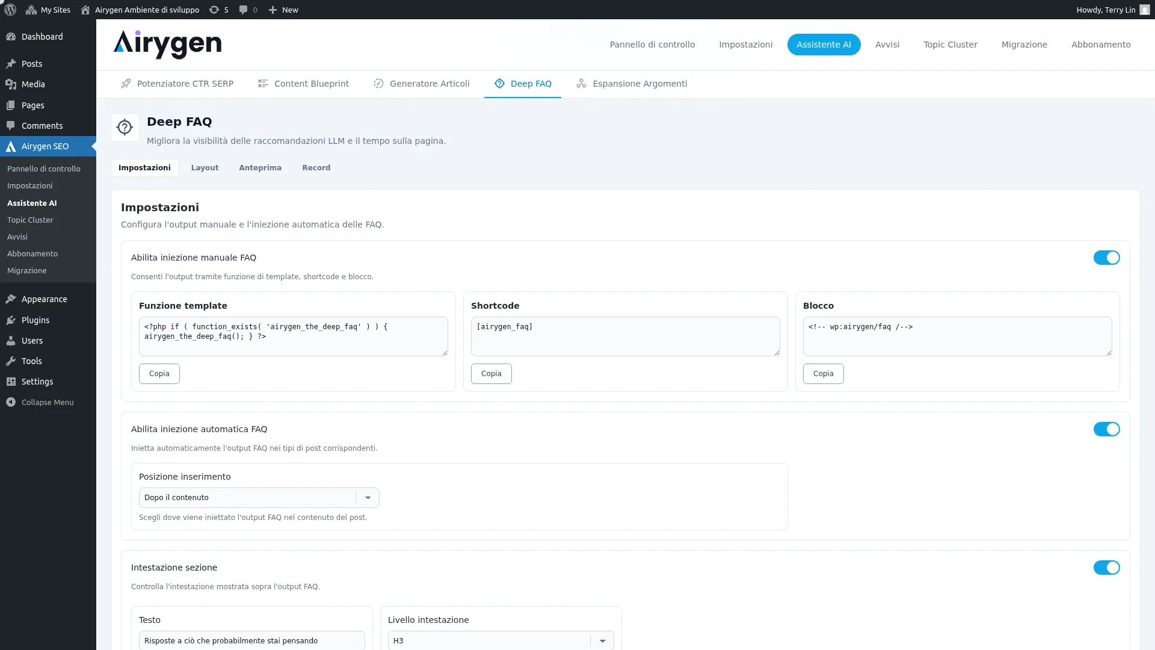
Task: Click the Posts pushpin icon
Action: coord(11,64)
